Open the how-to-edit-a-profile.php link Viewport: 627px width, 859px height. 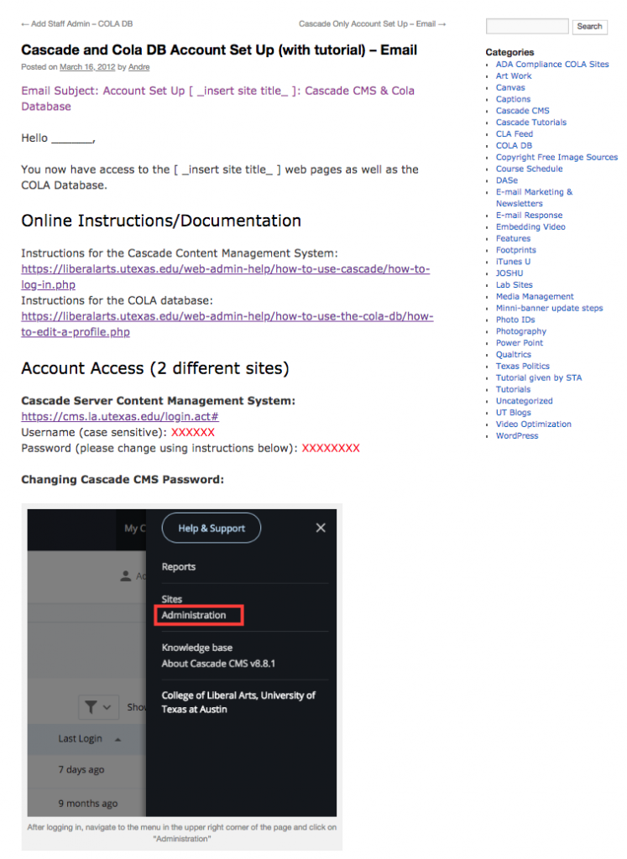coord(227,324)
